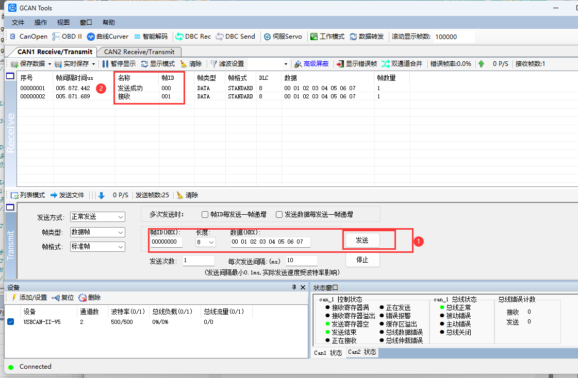This screenshot has height=378, width=578.
Task: Click 发送文件 send file
Action: pos(68,195)
